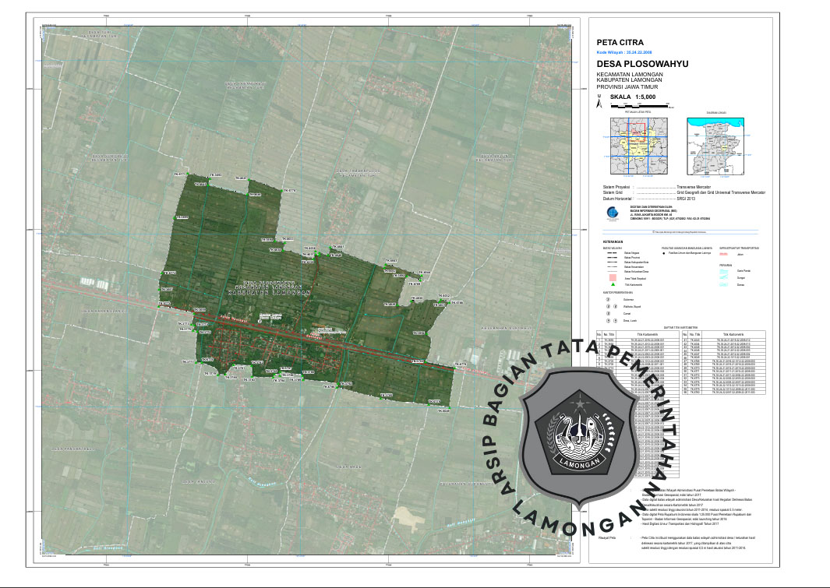Screen dimensions: 830x588
Task: Click the Camat office circle symbol in legend
Action: tap(609, 313)
